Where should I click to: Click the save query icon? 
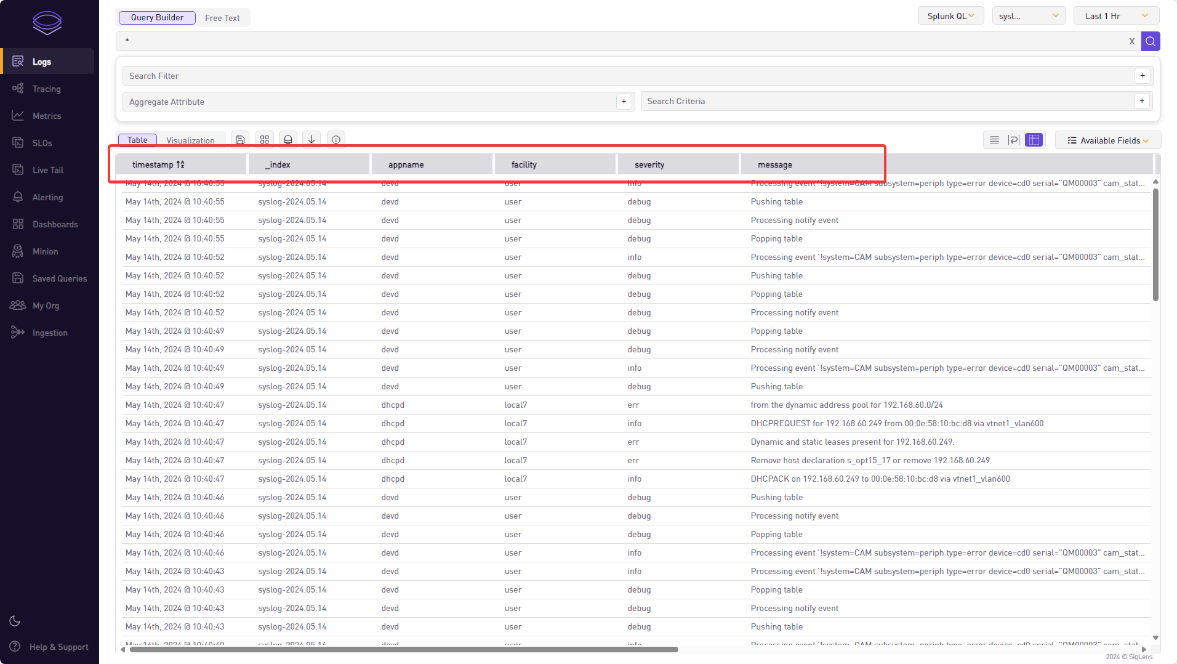[240, 140]
